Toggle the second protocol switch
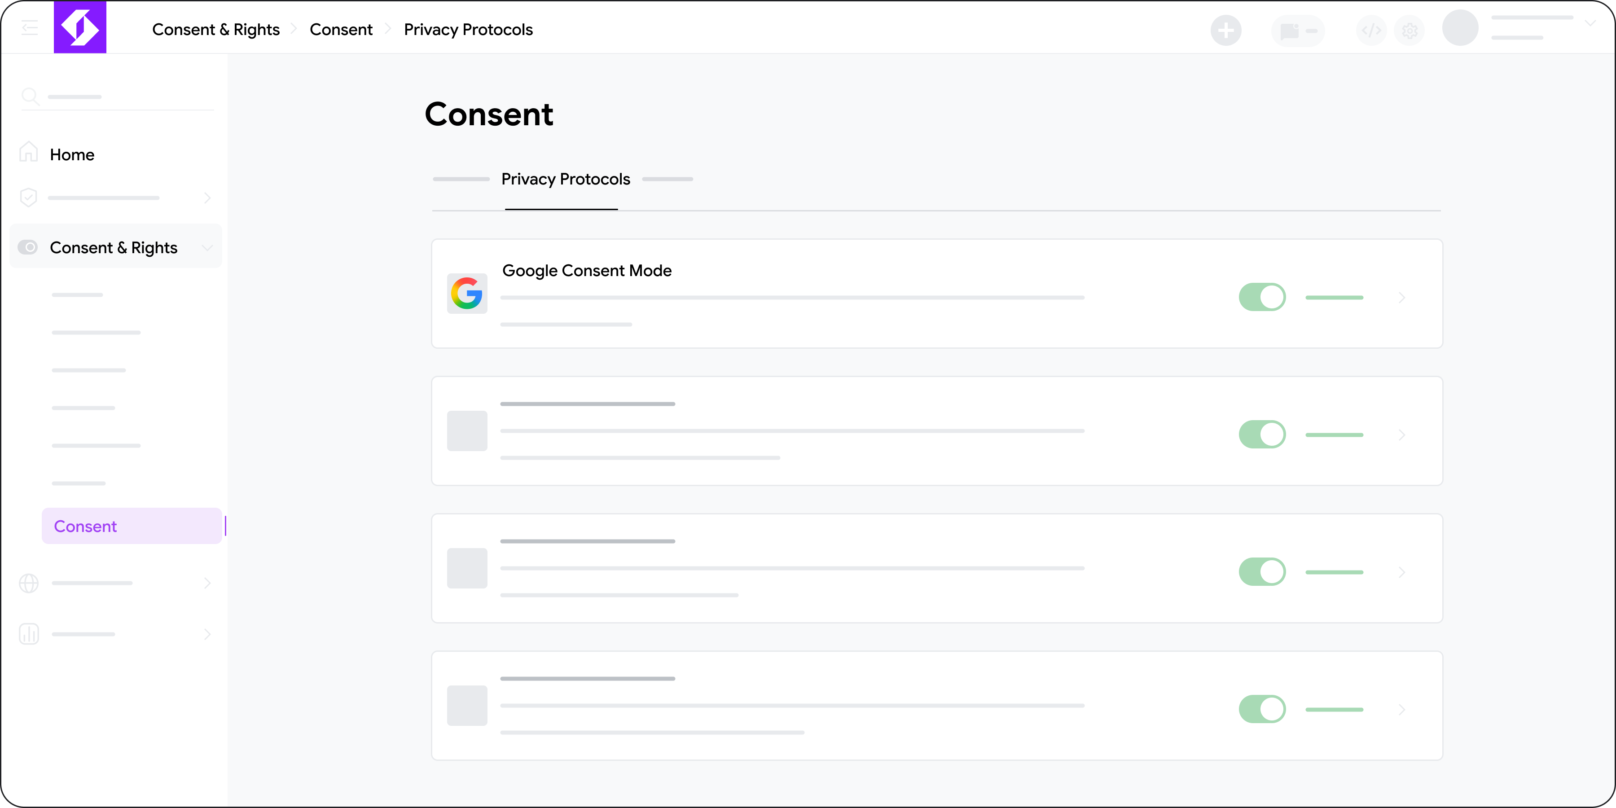This screenshot has height=808, width=1616. pyautogui.click(x=1262, y=435)
